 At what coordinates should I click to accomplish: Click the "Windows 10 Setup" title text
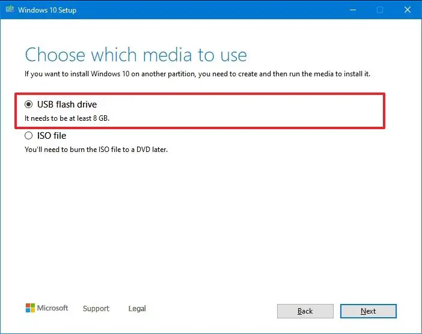click(47, 10)
